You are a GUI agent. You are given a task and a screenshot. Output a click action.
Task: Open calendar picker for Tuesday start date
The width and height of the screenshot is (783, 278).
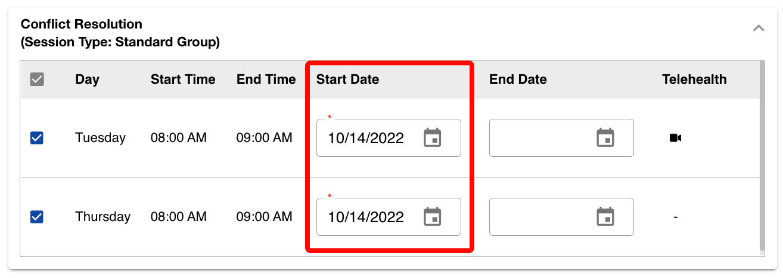click(432, 138)
